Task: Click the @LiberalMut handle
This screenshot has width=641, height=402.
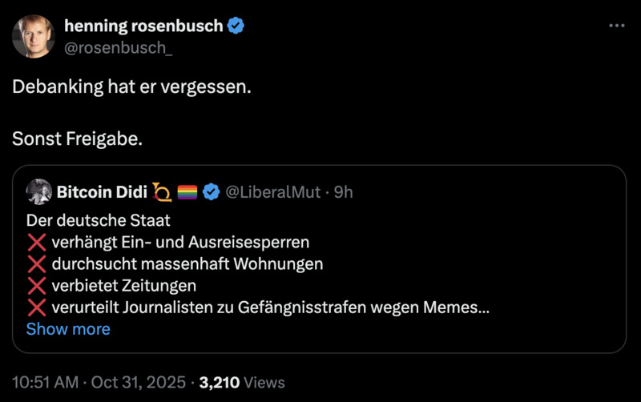Action: [273, 192]
